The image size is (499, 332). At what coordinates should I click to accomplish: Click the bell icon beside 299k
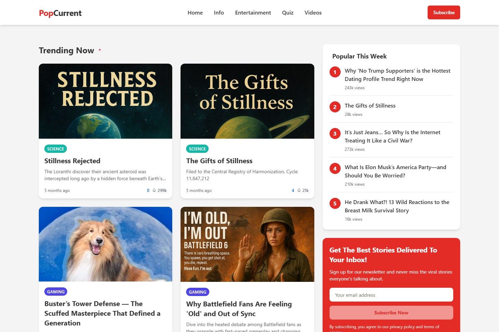154,190
